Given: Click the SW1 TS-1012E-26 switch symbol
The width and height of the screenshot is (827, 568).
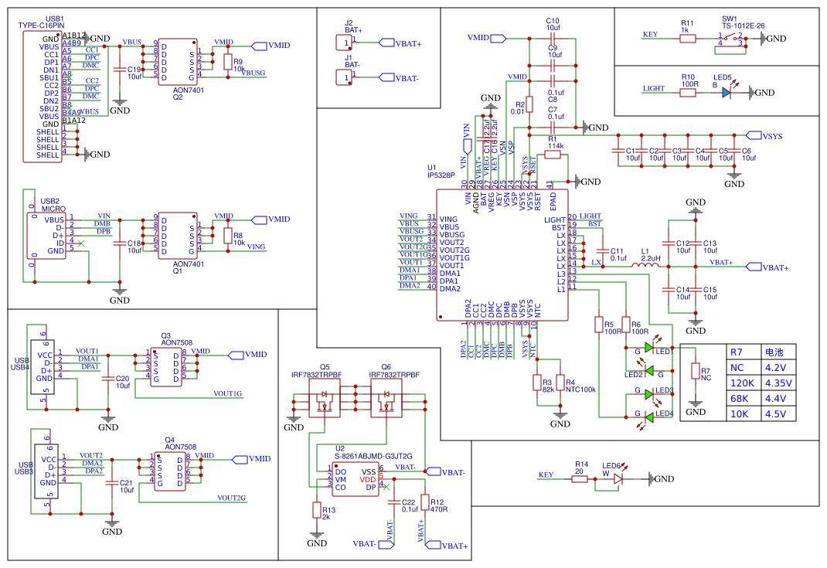Looking at the screenshot, I should (x=731, y=39).
